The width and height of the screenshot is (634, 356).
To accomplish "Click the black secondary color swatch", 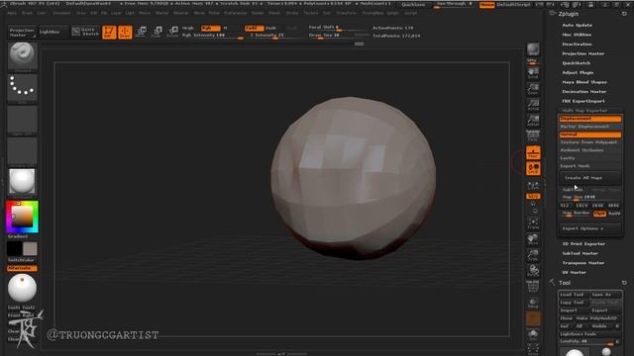I will click(x=14, y=248).
